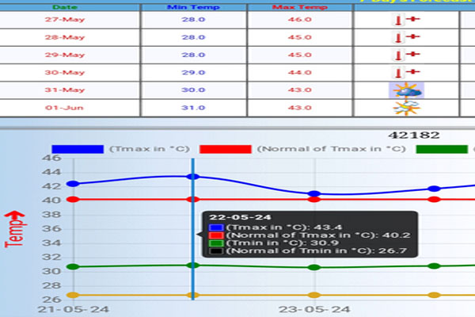Click the yellow Normal Tmin point on 23-05-24
This screenshot has height=317, width=475.
(314, 295)
